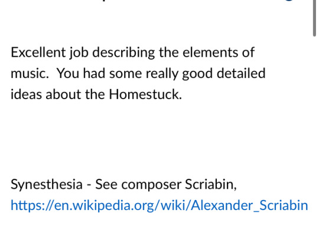Click the word "Synesthesia"
The image size is (319, 239).
click(x=47, y=185)
